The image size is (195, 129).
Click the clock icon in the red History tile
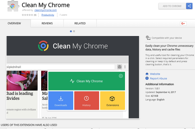point(86,99)
